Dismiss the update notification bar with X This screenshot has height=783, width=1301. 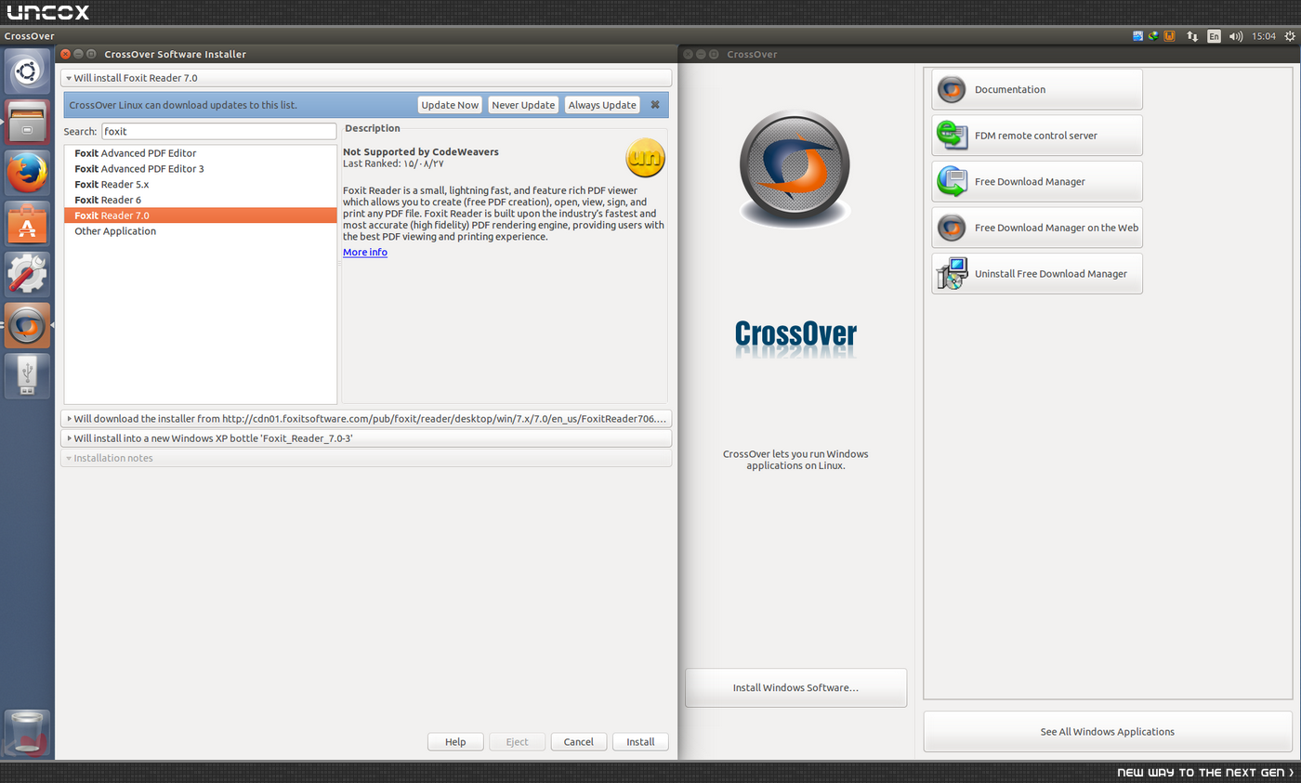(x=655, y=105)
